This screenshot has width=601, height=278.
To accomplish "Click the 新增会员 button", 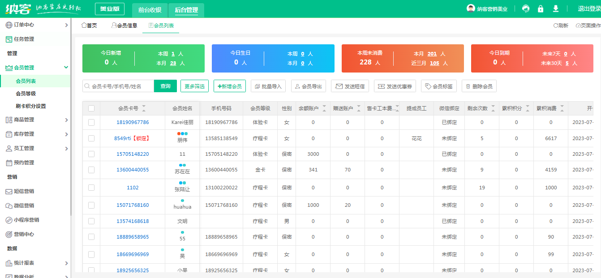I will click(x=230, y=86).
